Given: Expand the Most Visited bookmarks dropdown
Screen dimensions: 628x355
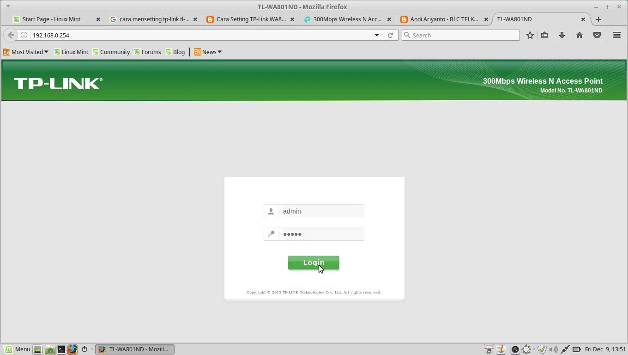Looking at the screenshot, I should point(26,52).
